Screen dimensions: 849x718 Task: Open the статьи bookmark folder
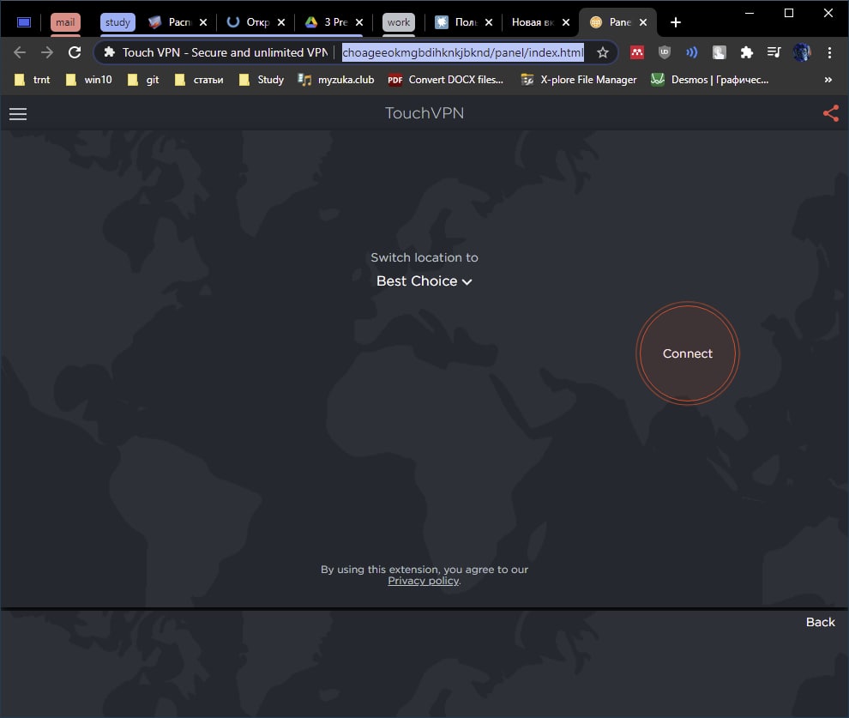pos(199,80)
